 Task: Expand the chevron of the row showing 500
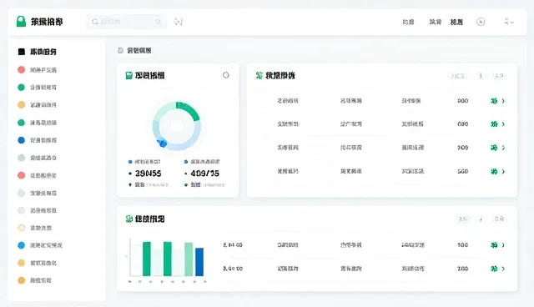(x=503, y=172)
